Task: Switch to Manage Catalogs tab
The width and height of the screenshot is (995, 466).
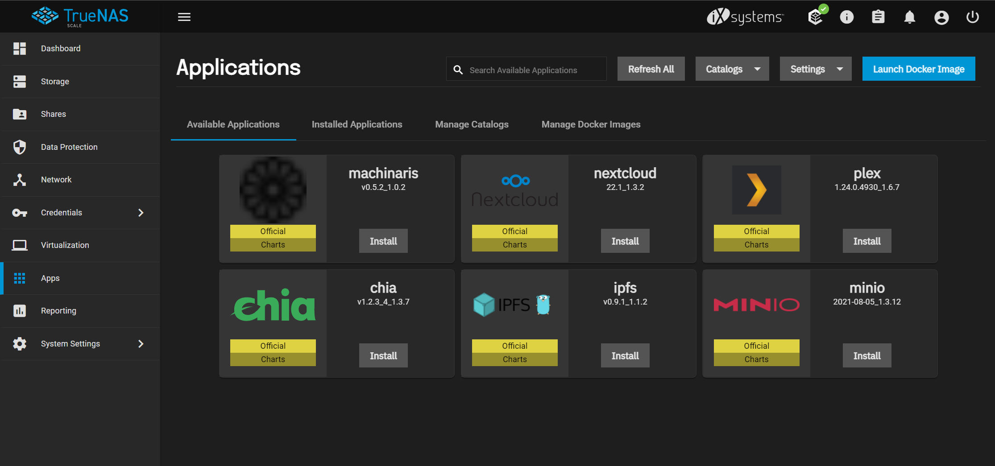Action: point(472,124)
